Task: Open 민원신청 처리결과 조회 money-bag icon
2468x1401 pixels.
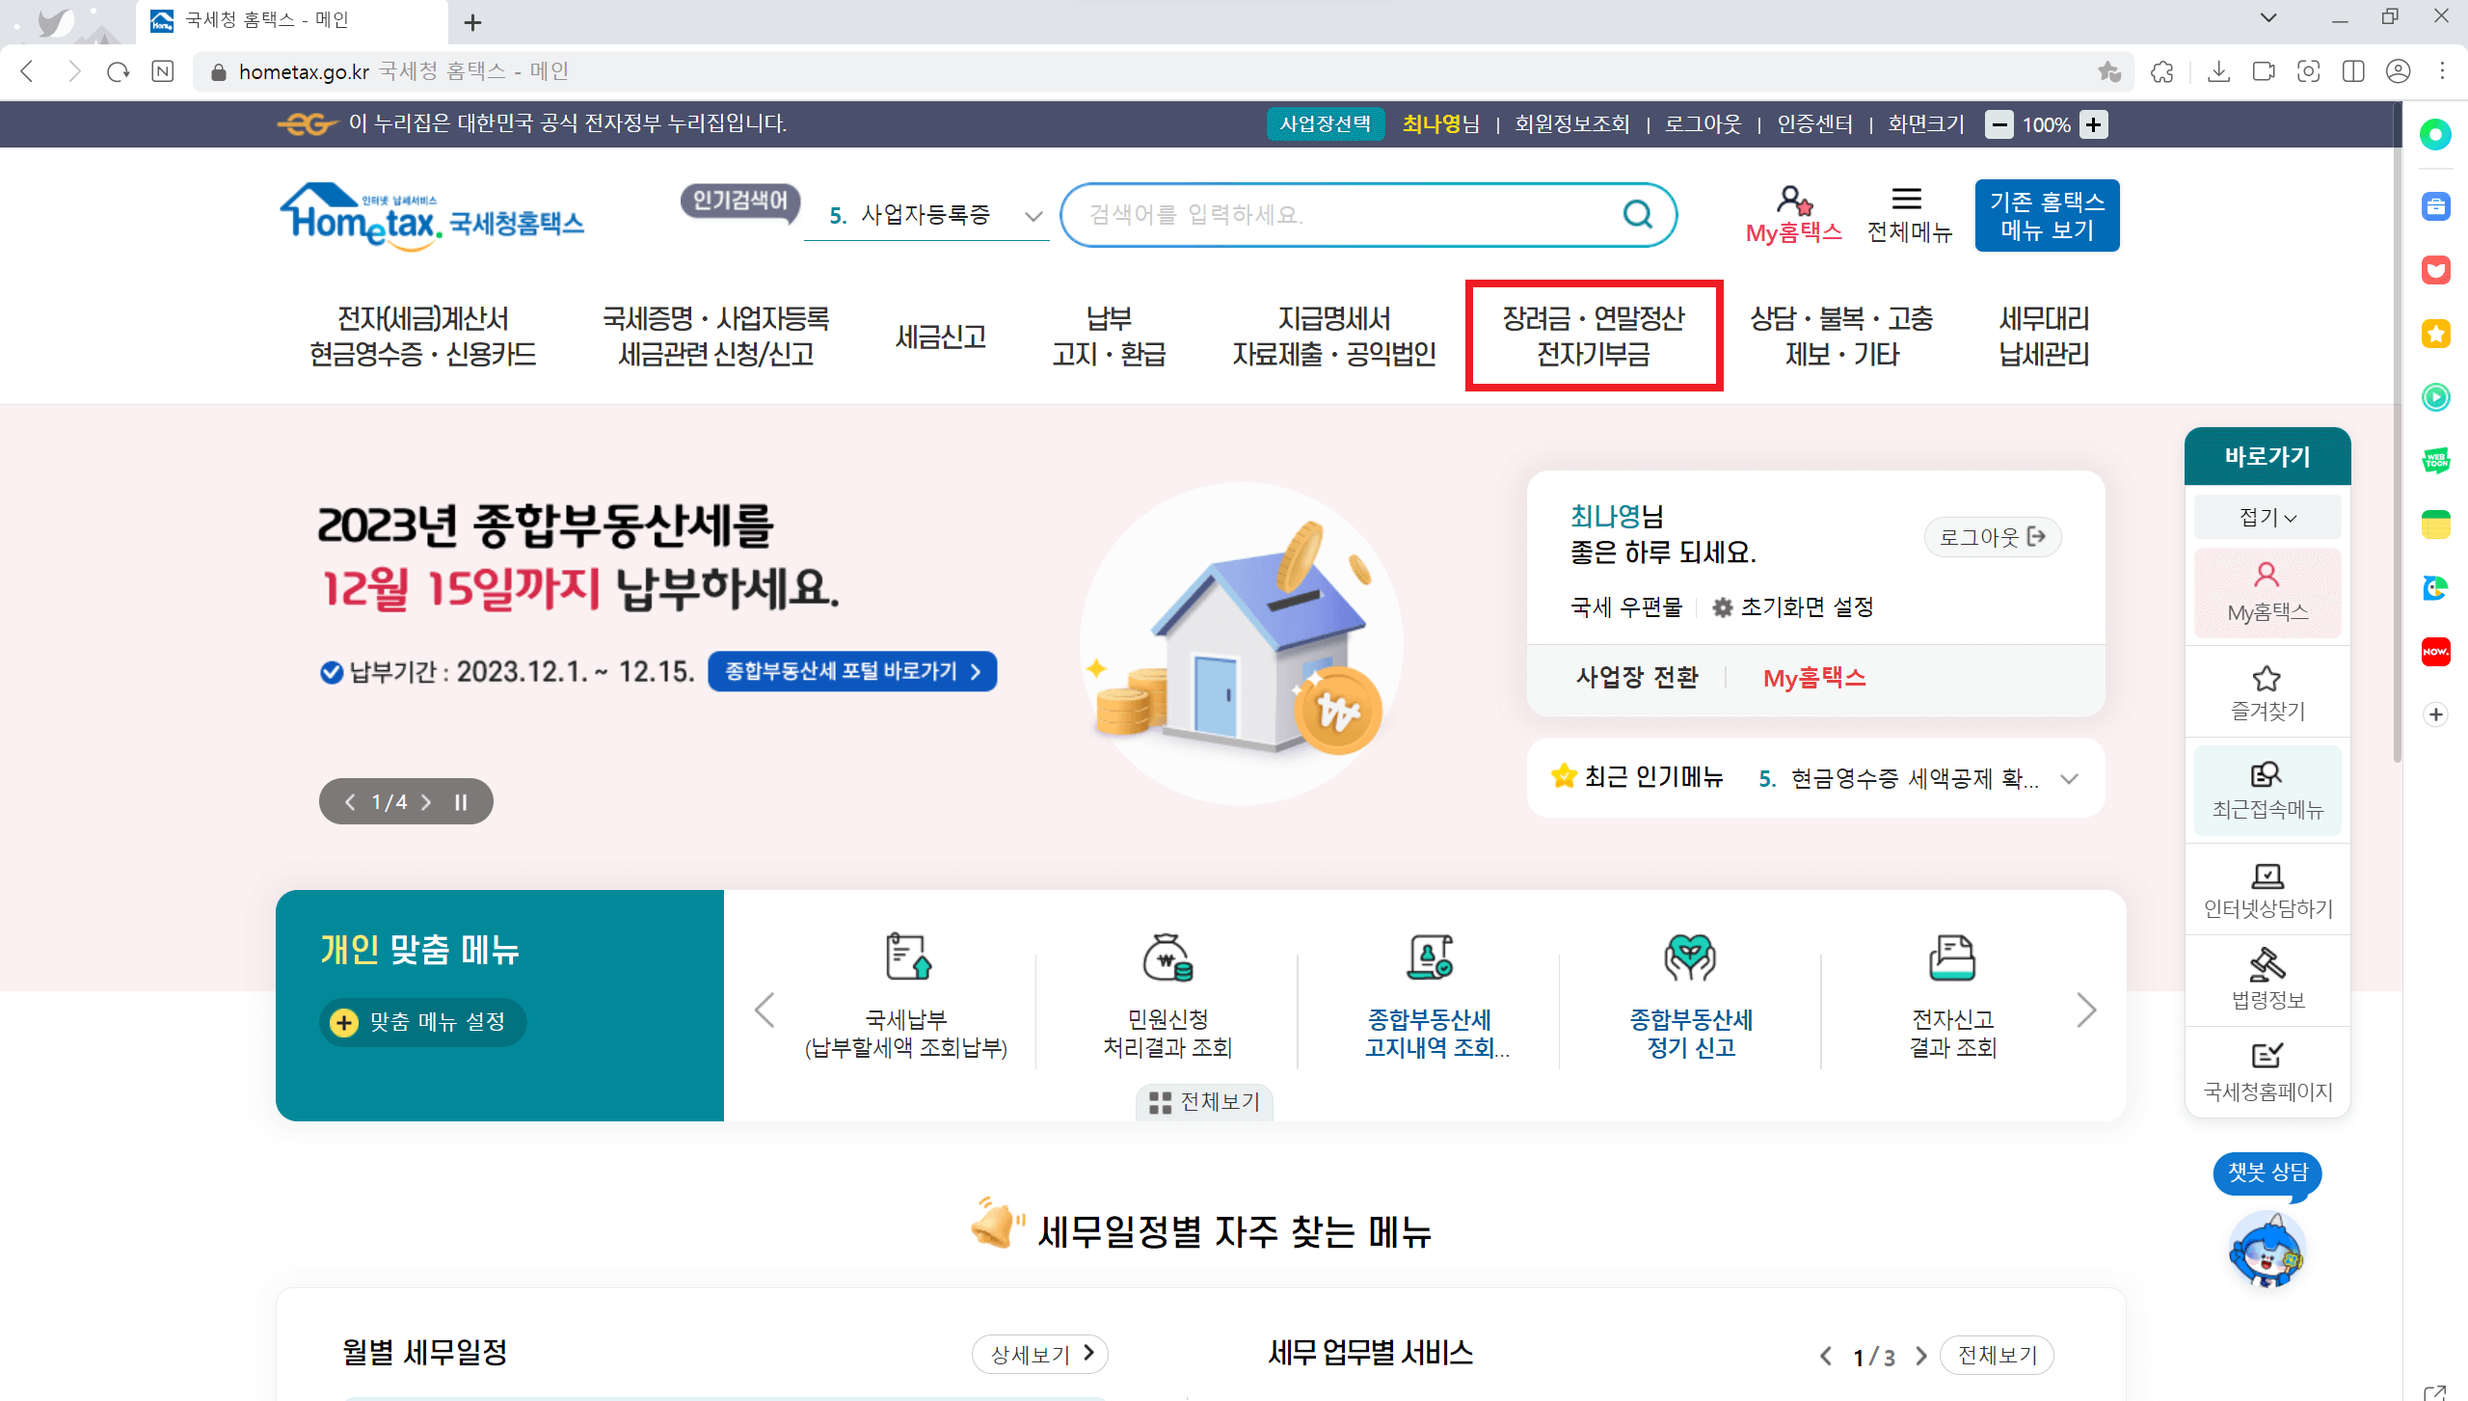Action: 1167,959
